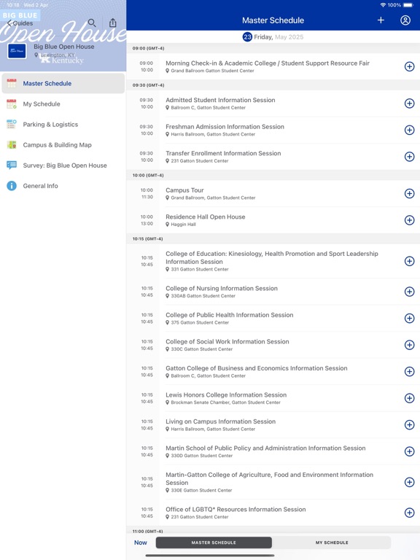Add Martin-Gatton College of Agriculture session
The width and height of the screenshot is (420, 560).
coord(409,482)
